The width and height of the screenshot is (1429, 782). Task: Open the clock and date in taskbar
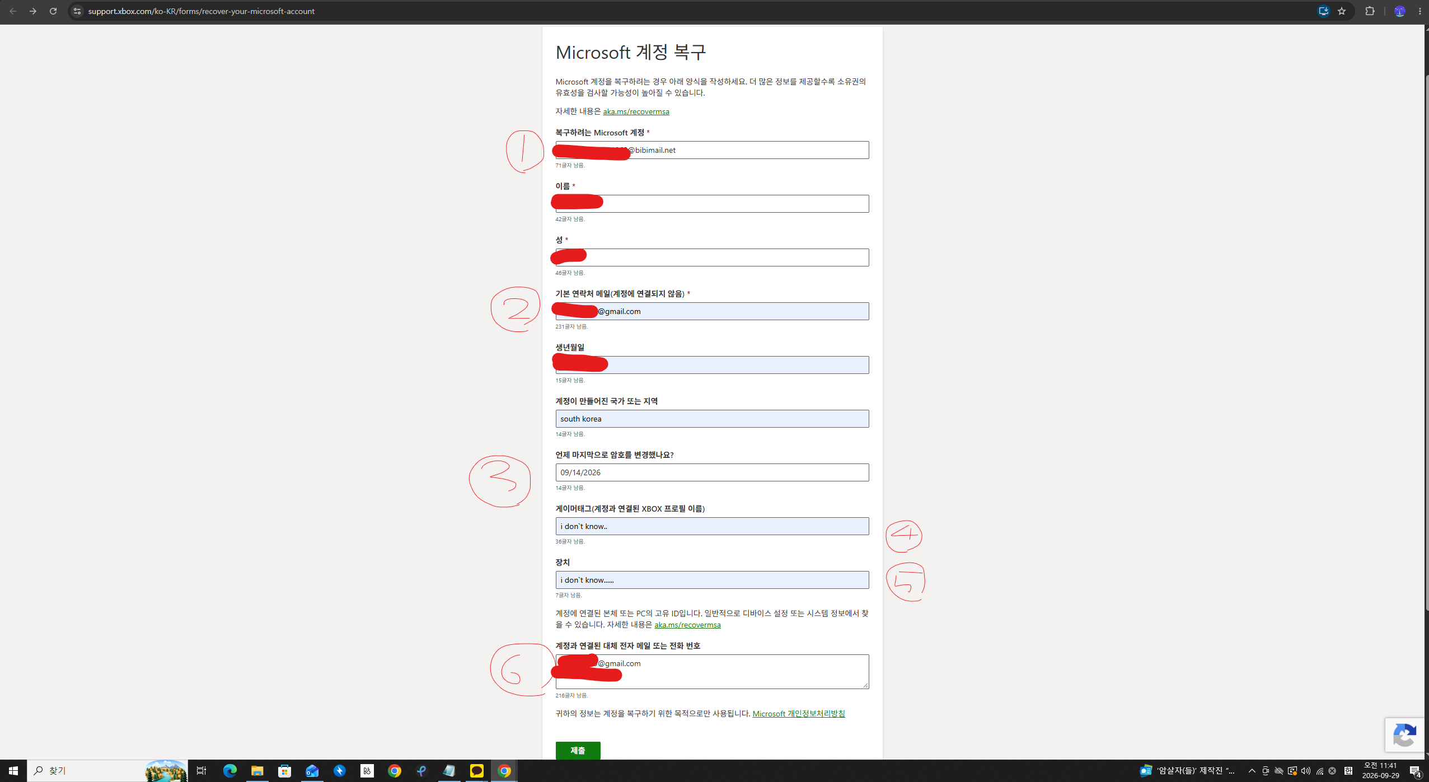(x=1380, y=771)
